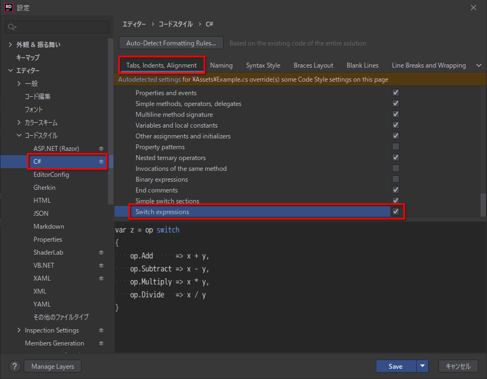The height and width of the screenshot is (379, 487).
Task: Toggle Nested ternary operators checkbox
Action: pos(396,158)
